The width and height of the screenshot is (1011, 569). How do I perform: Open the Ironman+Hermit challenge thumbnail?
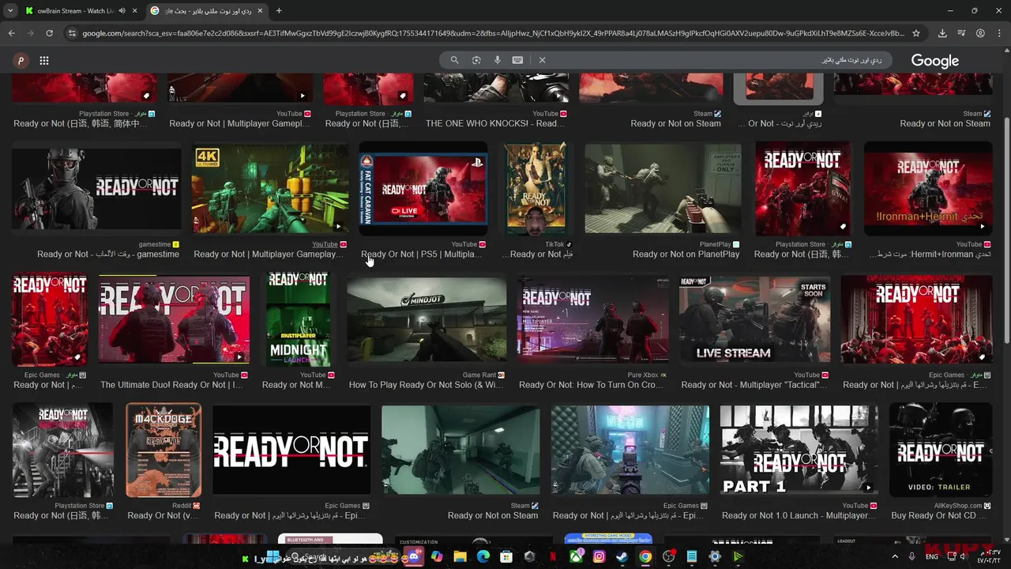click(x=928, y=189)
